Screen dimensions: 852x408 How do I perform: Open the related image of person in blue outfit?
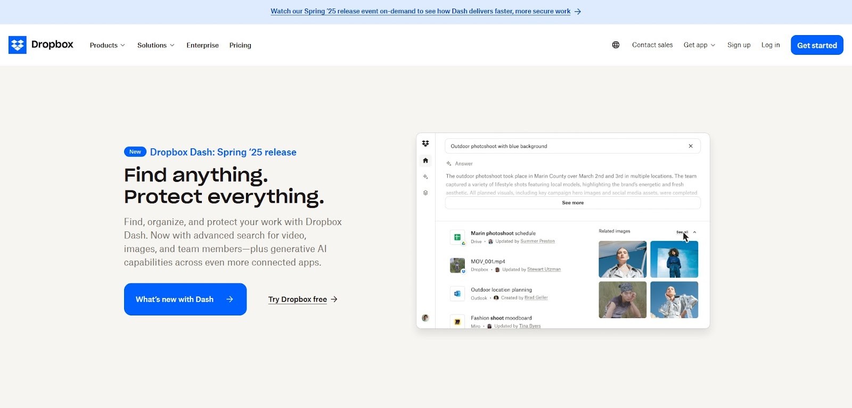tap(674, 260)
